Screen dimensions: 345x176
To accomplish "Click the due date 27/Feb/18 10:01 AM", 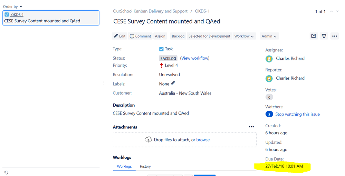I will pos(284,166).
